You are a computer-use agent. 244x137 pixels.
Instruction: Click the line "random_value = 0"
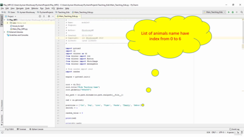74,113
